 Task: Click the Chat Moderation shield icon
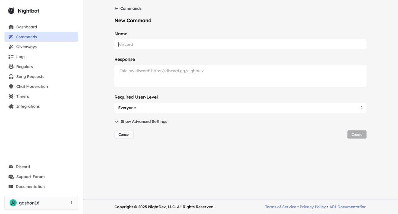pos(11,87)
